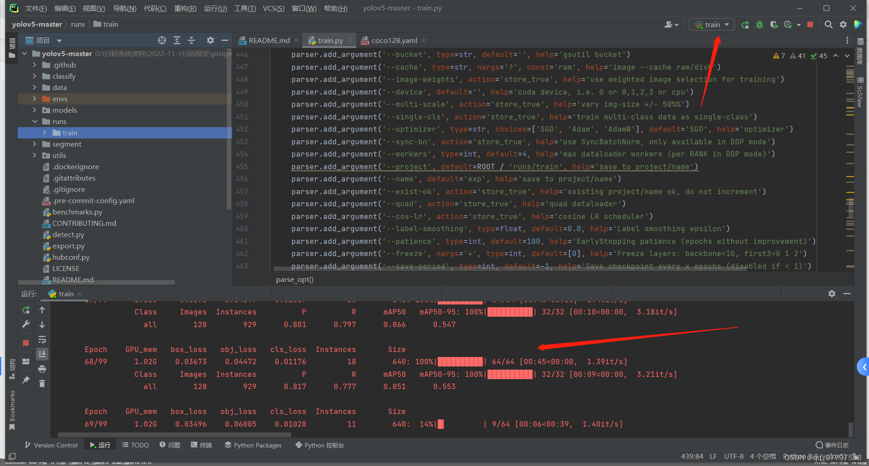The width and height of the screenshot is (869, 466).
Task: Click yolov5-master breadcrumb
Action: click(x=37, y=24)
